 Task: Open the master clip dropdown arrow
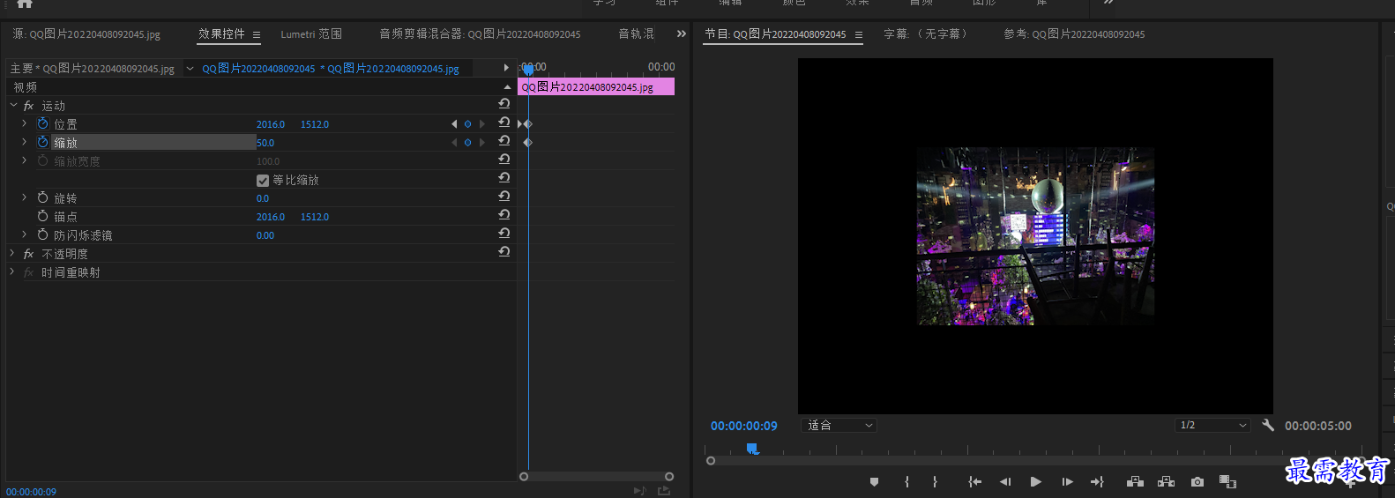[x=190, y=68]
